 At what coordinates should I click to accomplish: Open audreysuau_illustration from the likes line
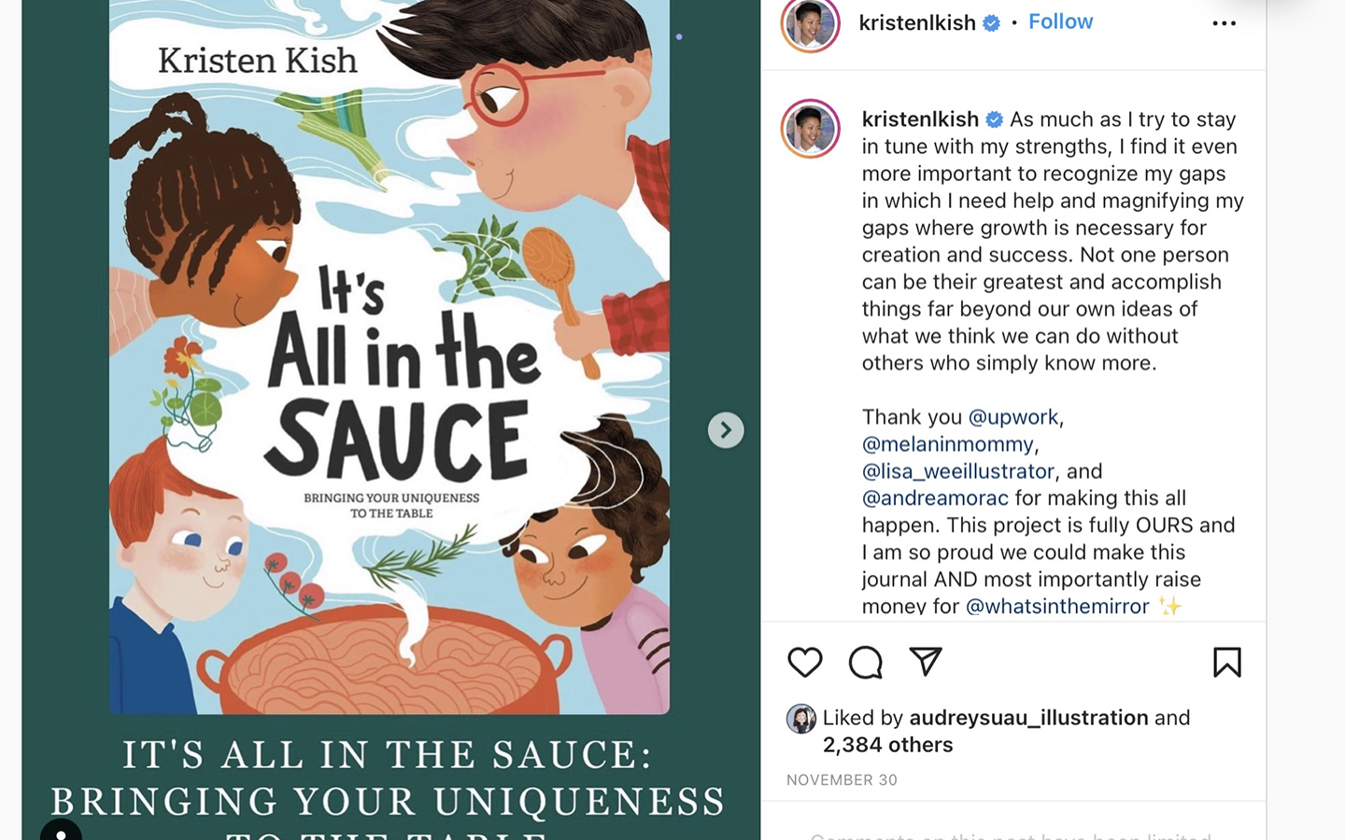[1028, 718]
